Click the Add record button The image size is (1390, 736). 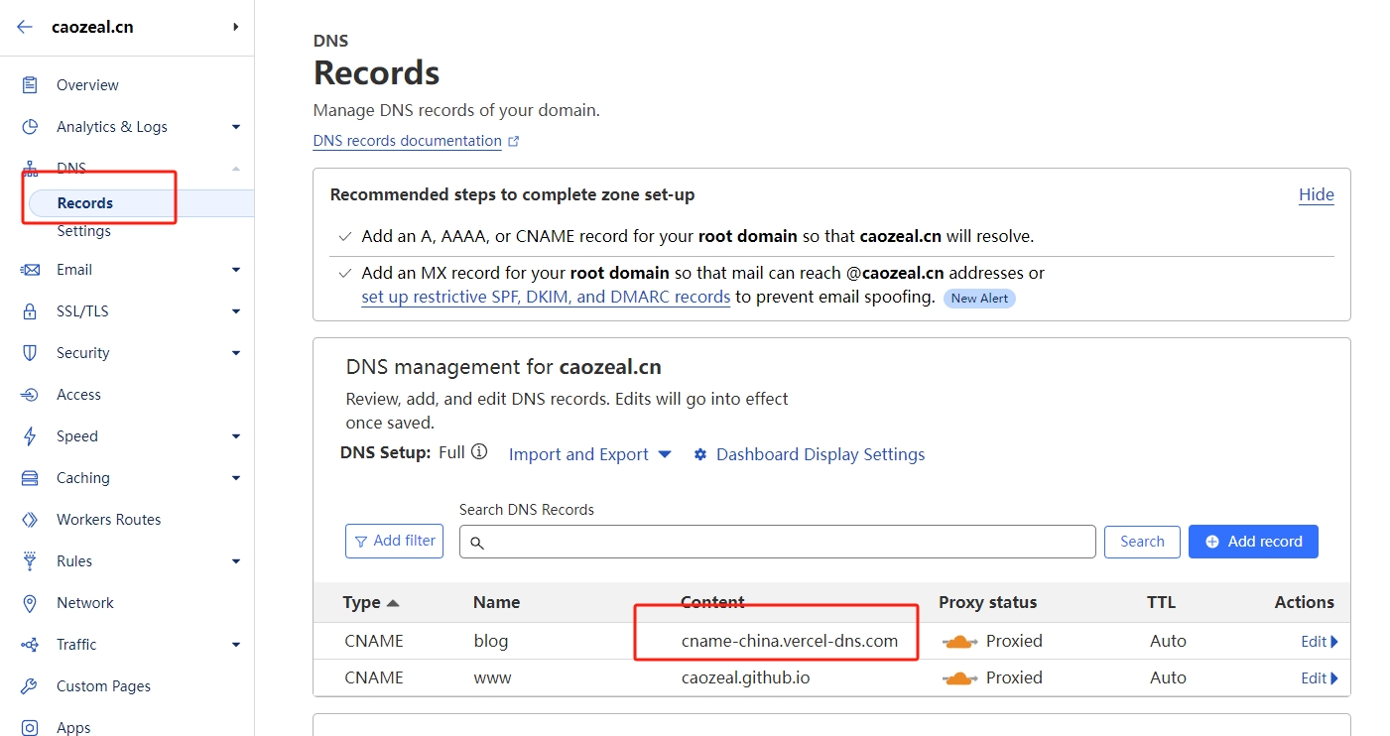pyautogui.click(x=1253, y=542)
